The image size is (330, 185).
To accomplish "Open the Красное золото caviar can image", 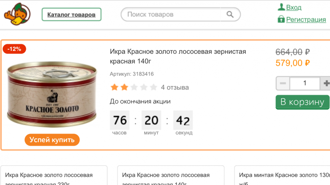I will click(x=52, y=95).
